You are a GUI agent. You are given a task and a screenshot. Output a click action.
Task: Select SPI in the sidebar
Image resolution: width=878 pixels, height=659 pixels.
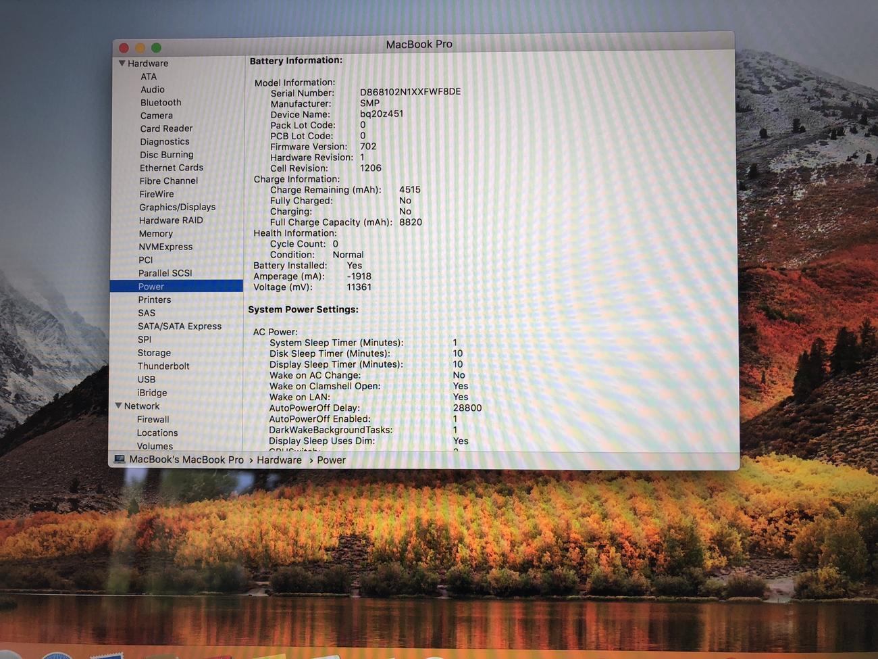click(x=145, y=339)
